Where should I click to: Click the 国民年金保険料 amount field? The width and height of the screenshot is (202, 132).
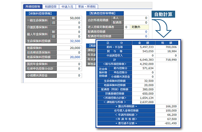pyautogui.click(x=69, y=64)
